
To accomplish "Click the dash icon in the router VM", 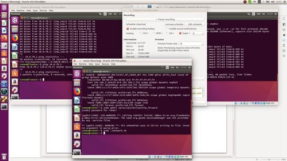I will (x=77, y=74).
